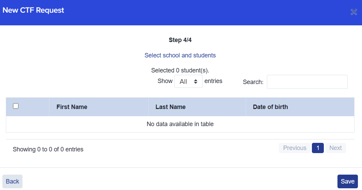Click the 'Selected 0 student(s)' counter text

click(x=180, y=70)
